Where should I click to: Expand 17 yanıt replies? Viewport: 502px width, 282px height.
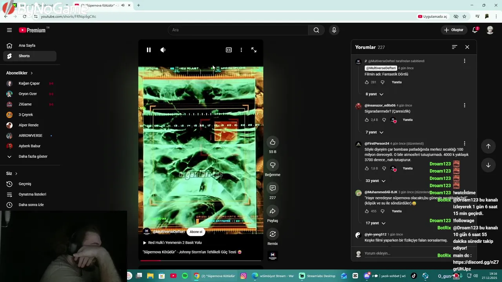pyautogui.click(x=375, y=223)
